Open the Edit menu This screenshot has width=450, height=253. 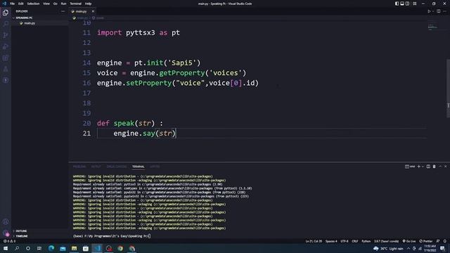click(x=20, y=4)
